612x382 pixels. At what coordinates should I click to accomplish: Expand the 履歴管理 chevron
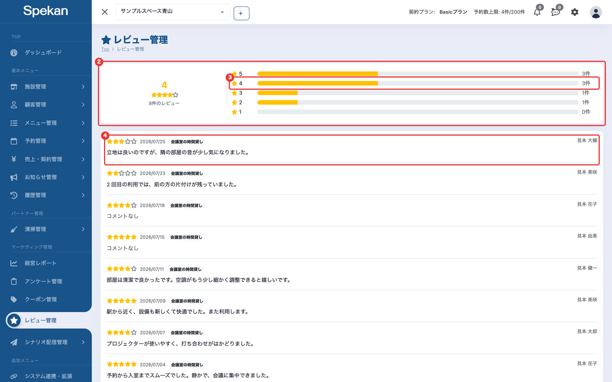[83, 195]
